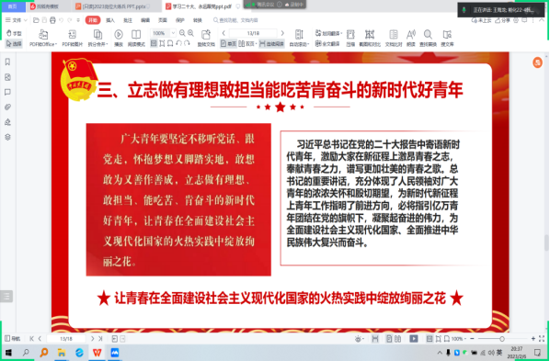Start slideshow with the 播放 icon
This screenshot has width=550, height=361.
point(119,38)
